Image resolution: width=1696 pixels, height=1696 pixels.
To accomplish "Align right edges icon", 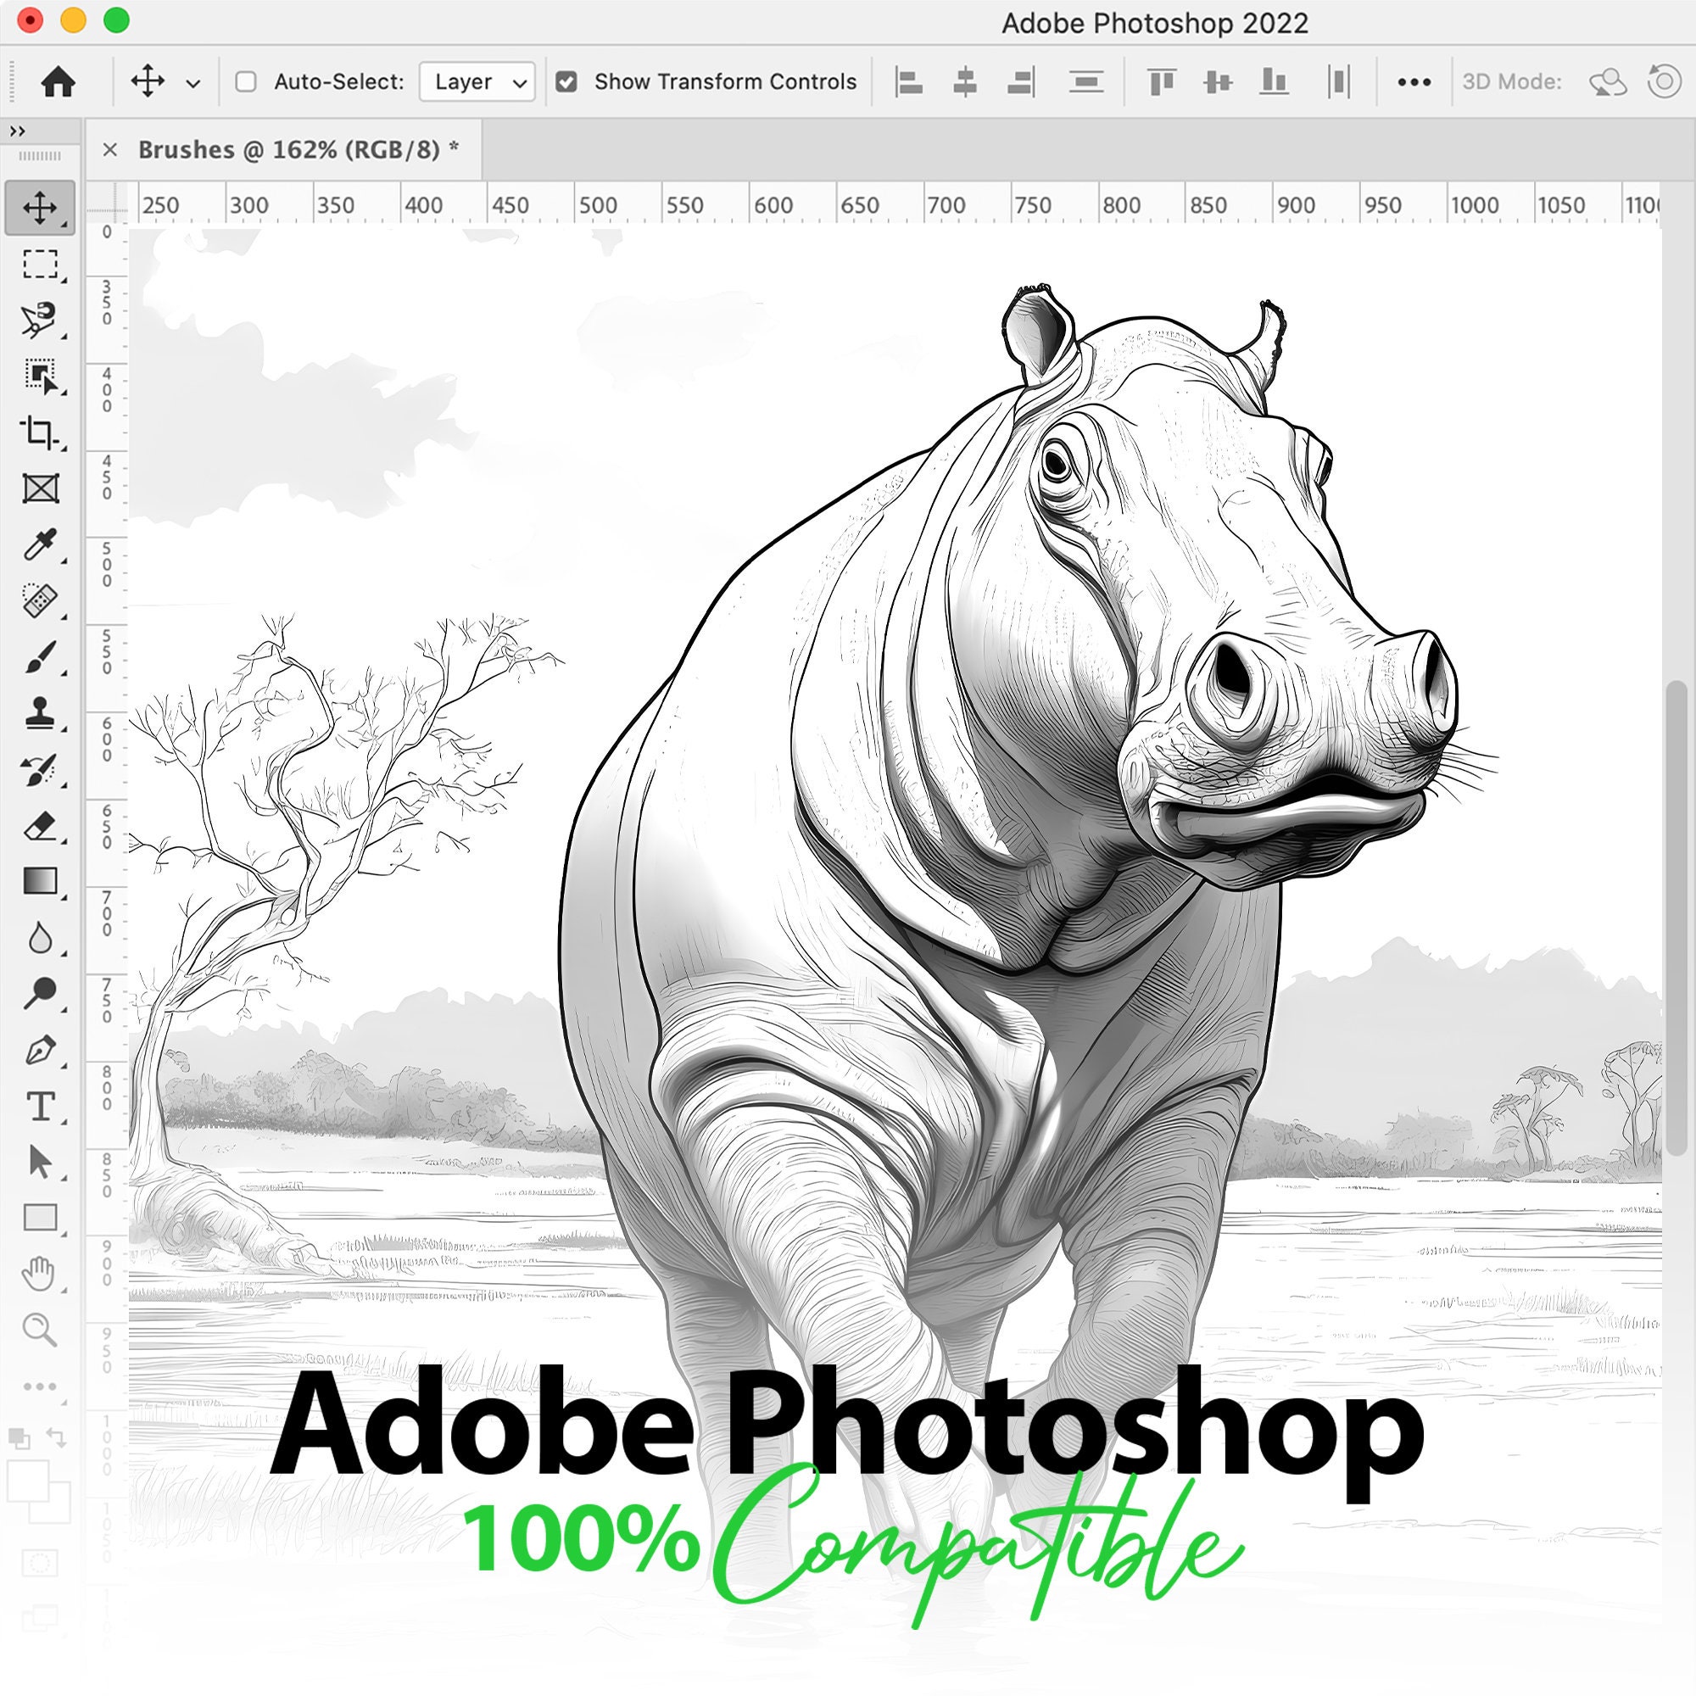I will pyautogui.click(x=1021, y=81).
